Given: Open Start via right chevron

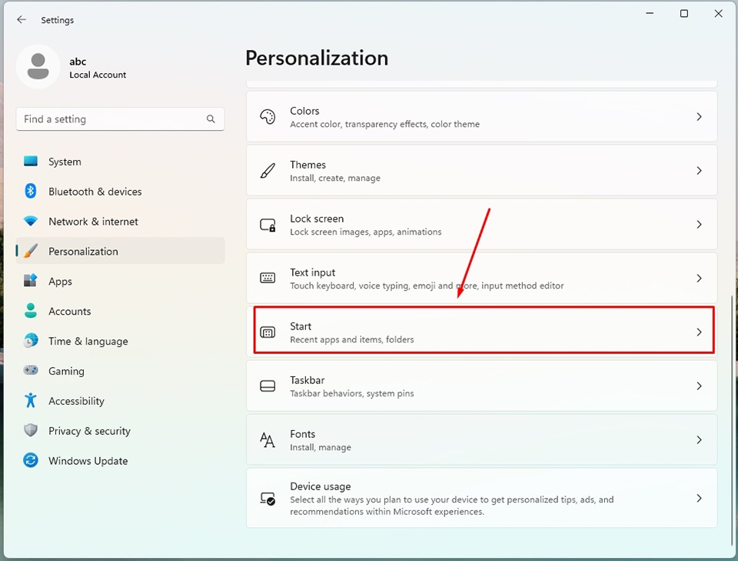Looking at the screenshot, I should 699,332.
